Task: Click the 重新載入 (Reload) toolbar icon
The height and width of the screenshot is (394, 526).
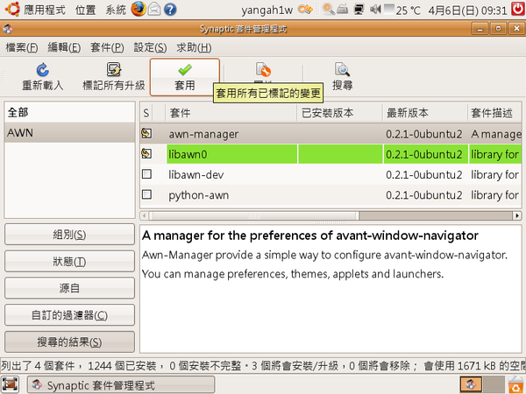Action: tap(43, 70)
